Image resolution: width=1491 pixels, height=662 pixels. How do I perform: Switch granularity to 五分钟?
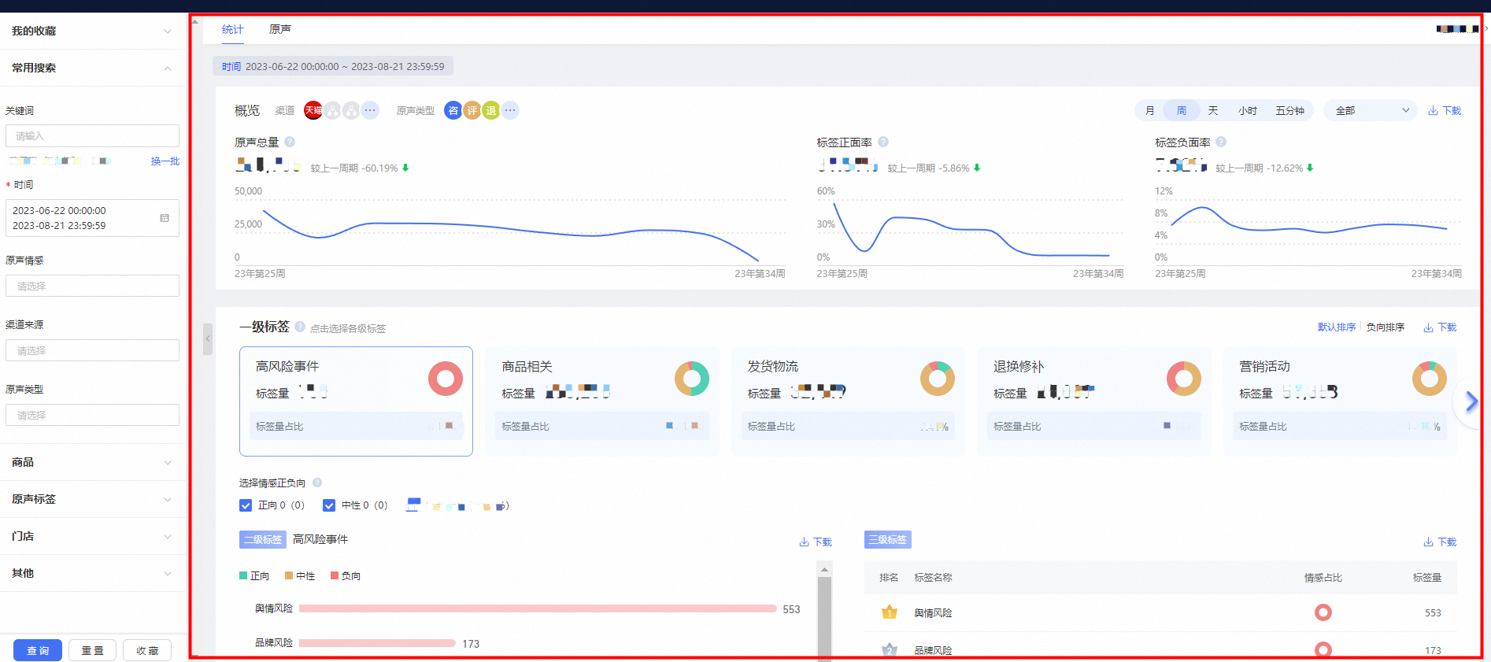[1290, 111]
